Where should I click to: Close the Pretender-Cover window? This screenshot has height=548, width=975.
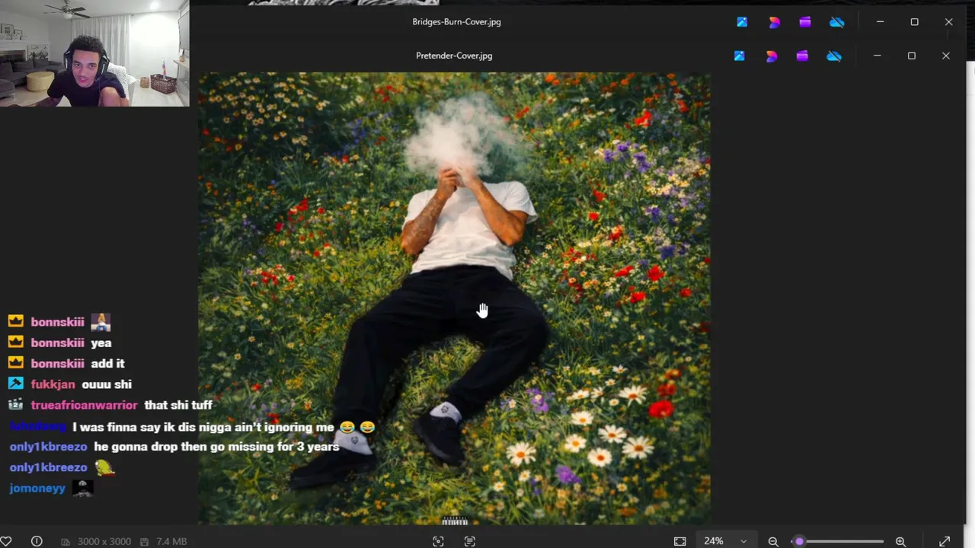click(946, 56)
